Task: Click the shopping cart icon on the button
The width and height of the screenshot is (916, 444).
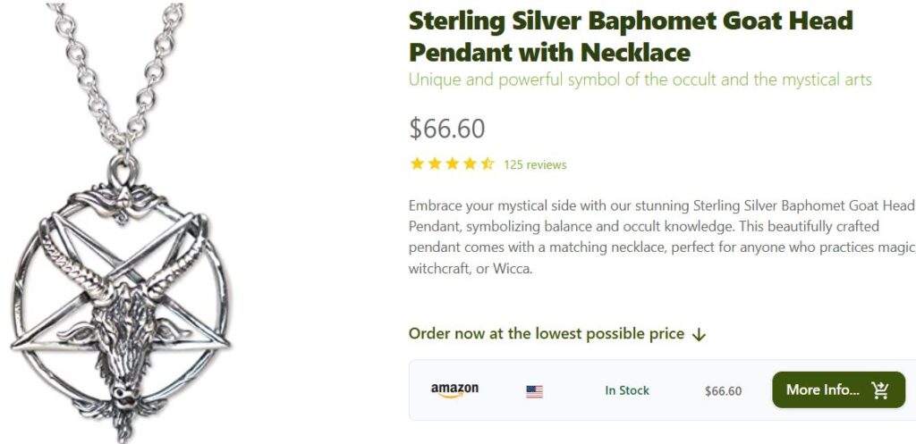Action: point(880,390)
